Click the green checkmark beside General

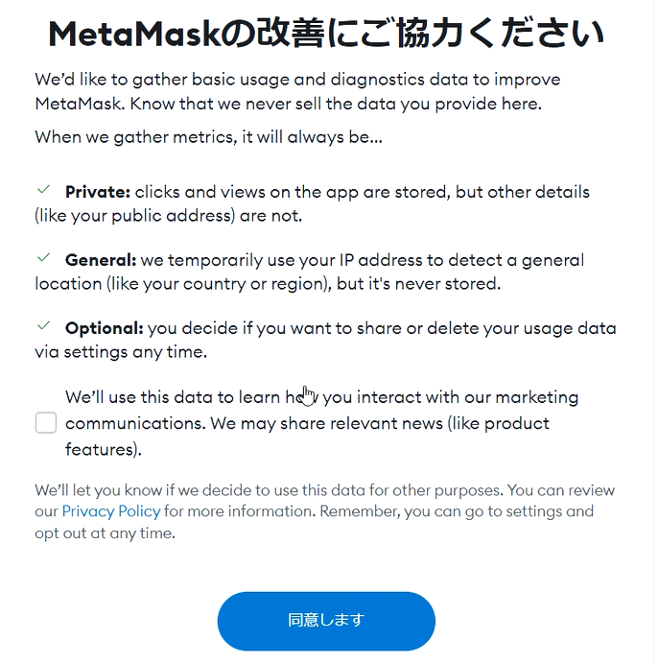(43, 257)
